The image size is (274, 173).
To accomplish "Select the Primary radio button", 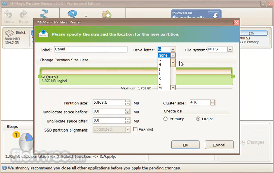I will (165, 119).
